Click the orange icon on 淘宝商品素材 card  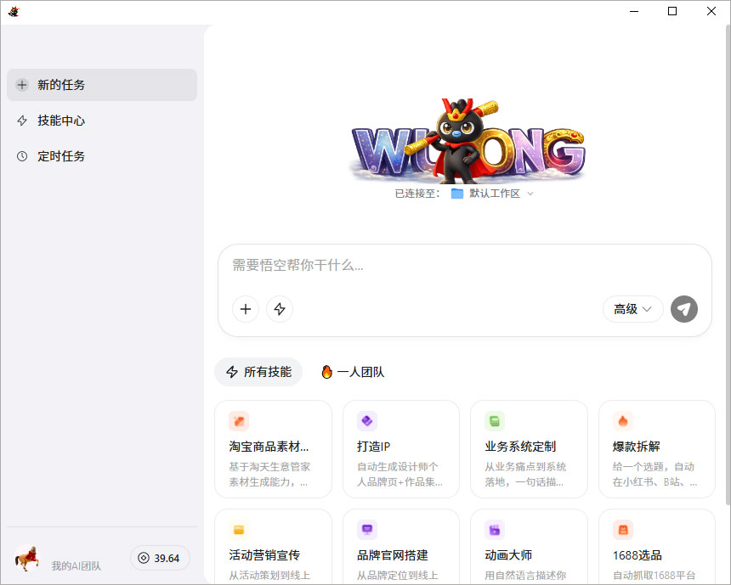point(239,421)
